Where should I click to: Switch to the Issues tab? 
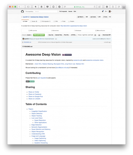point(34,21)
